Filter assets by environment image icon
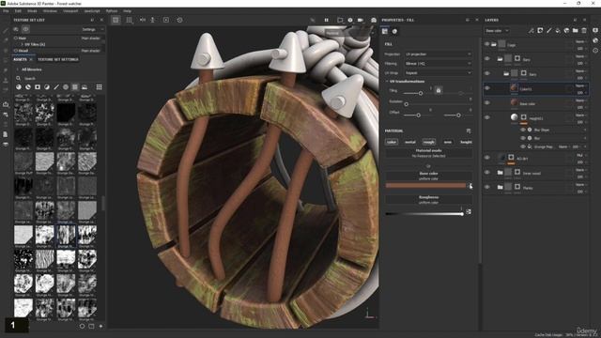The image size is (601, 338). pyautogui.click(x=85, y=87)
